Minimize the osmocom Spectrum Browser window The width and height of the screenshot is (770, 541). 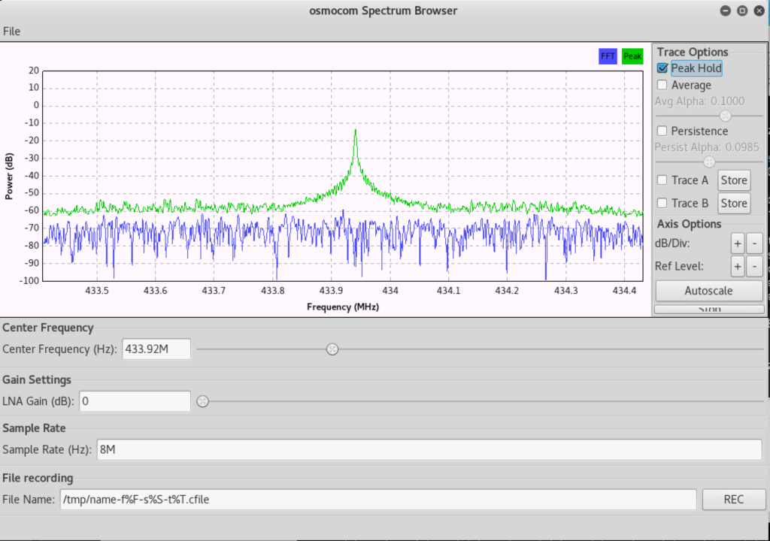(726, 11)
